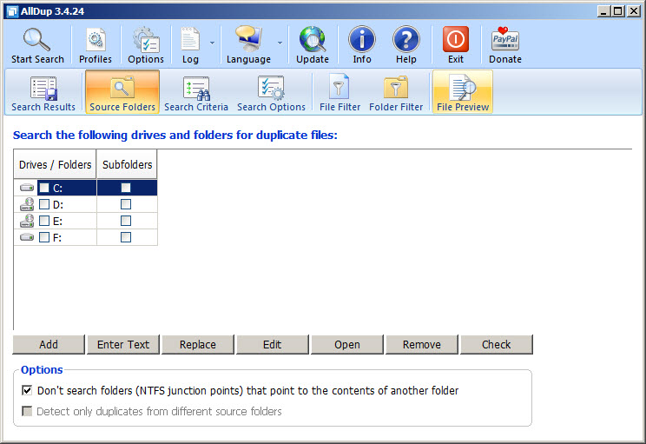Open the Help question mark icon
Viewport: 646px width, 444px height.
click(x=405, y=40)
